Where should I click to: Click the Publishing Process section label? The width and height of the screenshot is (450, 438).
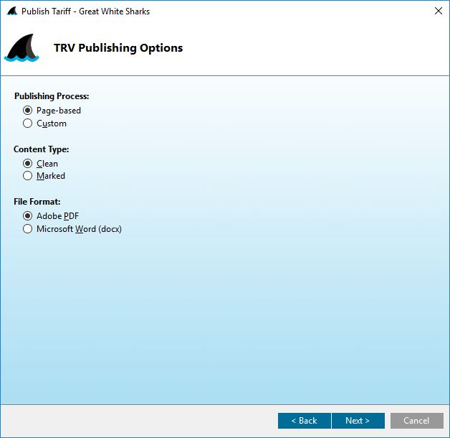[52, 96]
